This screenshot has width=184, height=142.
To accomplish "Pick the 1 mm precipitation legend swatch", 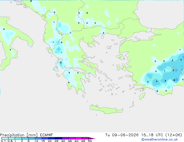I will 18,138.
